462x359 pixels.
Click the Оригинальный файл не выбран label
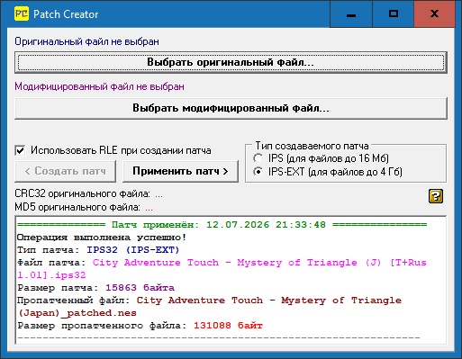(x=86, y=41)
